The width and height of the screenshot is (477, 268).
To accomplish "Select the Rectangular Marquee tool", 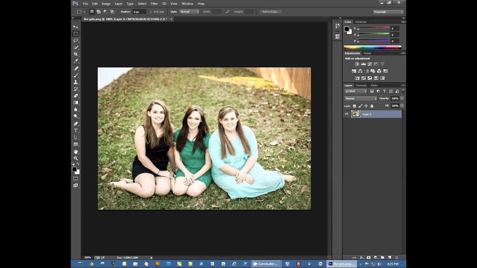I will [76, 33].
